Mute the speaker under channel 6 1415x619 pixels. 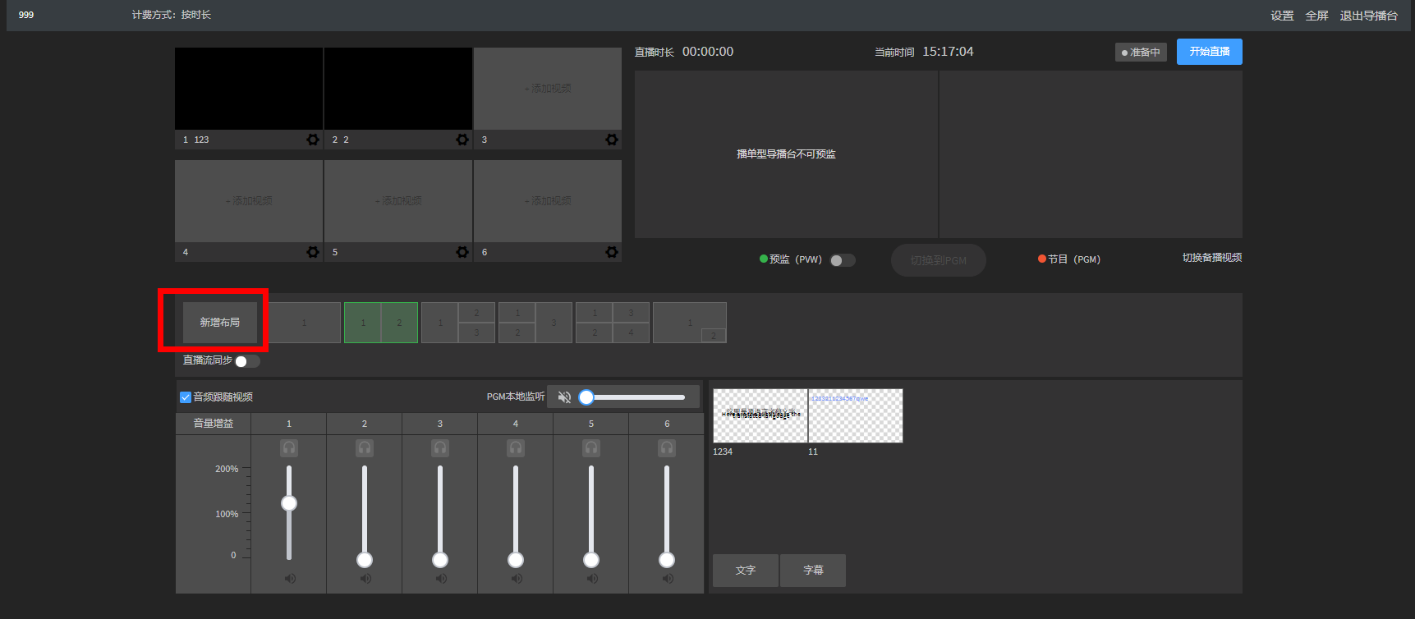click(x=667, y=579)
